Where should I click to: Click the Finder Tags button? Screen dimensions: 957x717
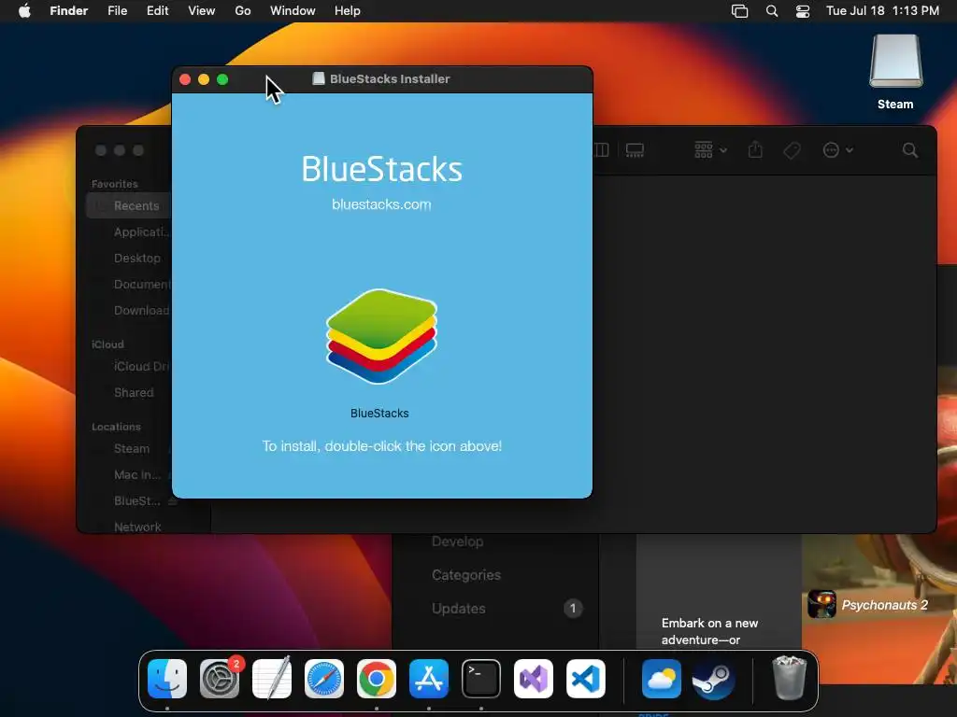coord(793,150)
